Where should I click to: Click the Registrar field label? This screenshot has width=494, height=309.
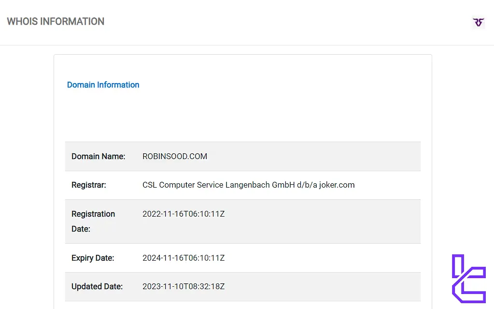[x=89, y=185]
